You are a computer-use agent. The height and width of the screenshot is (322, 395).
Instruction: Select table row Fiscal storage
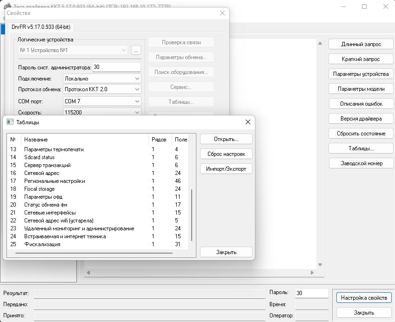(x=98, y=189)
